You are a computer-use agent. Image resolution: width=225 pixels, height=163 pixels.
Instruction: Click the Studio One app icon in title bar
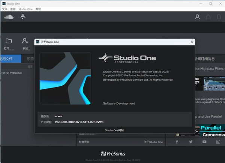(x=4, y=4)
